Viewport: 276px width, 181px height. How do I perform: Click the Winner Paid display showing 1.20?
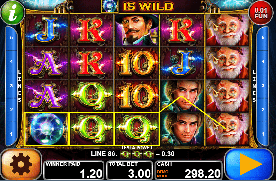[x=74, y=170]
